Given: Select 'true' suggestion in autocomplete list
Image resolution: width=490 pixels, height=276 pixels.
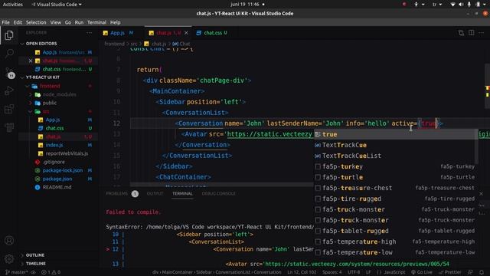Looking at the screenshot, I should click(x=396, y=135).
